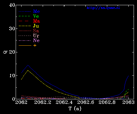
Task: Click the peak of the blue Me curve
Action: coord(28,65)
